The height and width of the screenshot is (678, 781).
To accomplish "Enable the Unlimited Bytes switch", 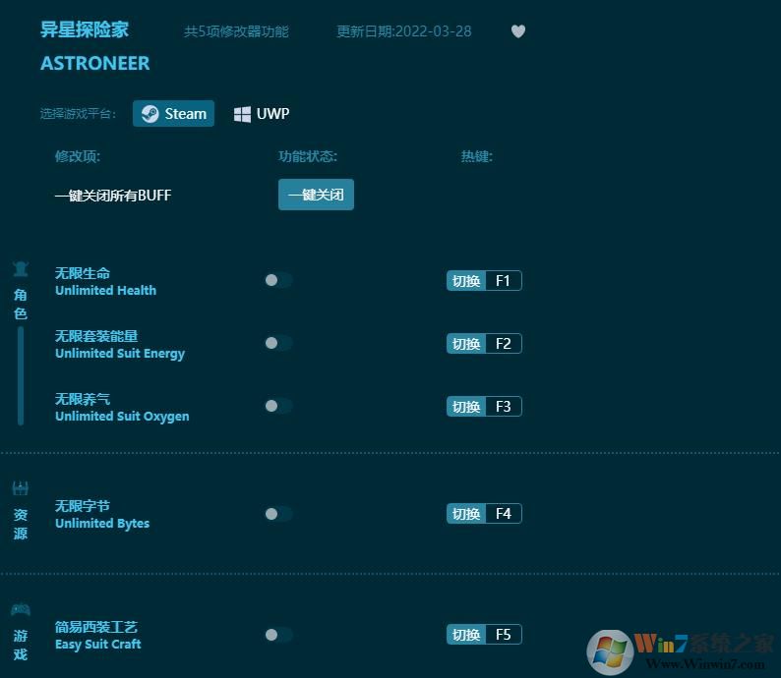I will point(277,513).
